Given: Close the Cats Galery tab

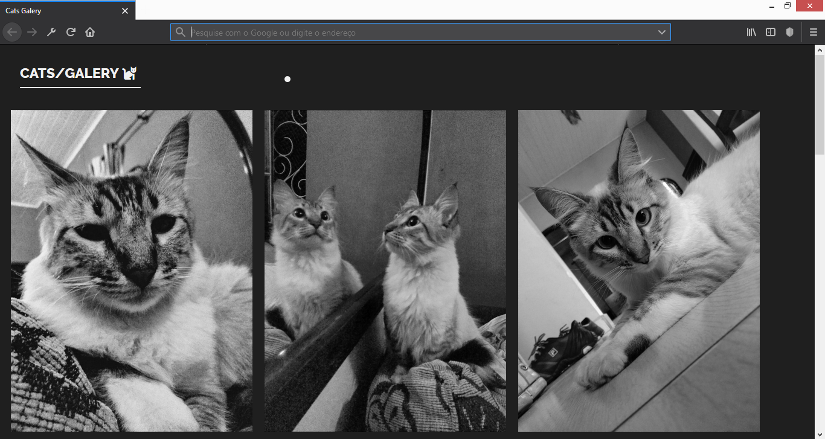Looking at the screenshot, I should coord(125,10).
